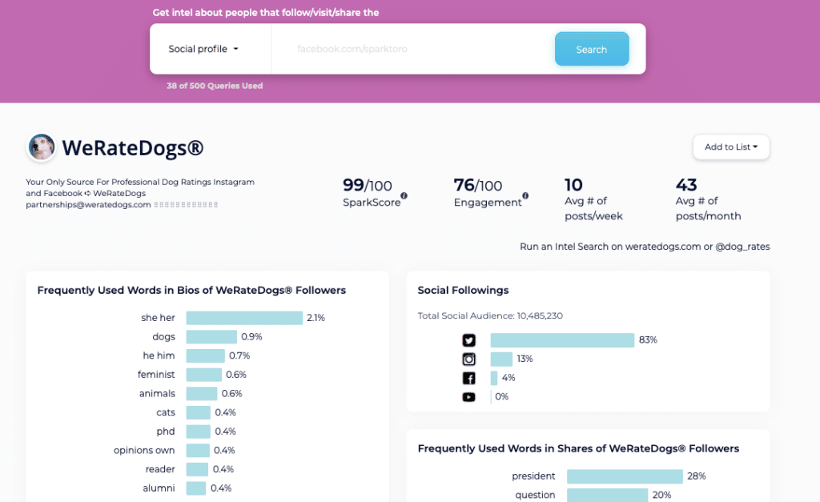
Task: Click the SparkScore info icon
Action: tap(404, 195)
